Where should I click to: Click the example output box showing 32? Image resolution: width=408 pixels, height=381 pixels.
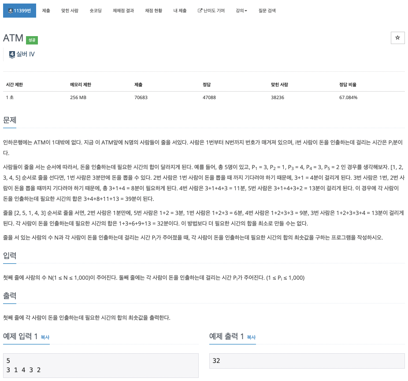point(307,361)
